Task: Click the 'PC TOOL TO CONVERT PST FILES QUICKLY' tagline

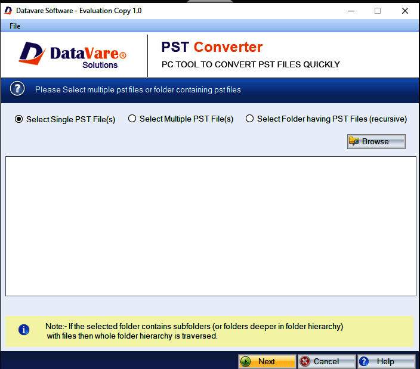Action: pyautogui.click(x=251, y=64)
